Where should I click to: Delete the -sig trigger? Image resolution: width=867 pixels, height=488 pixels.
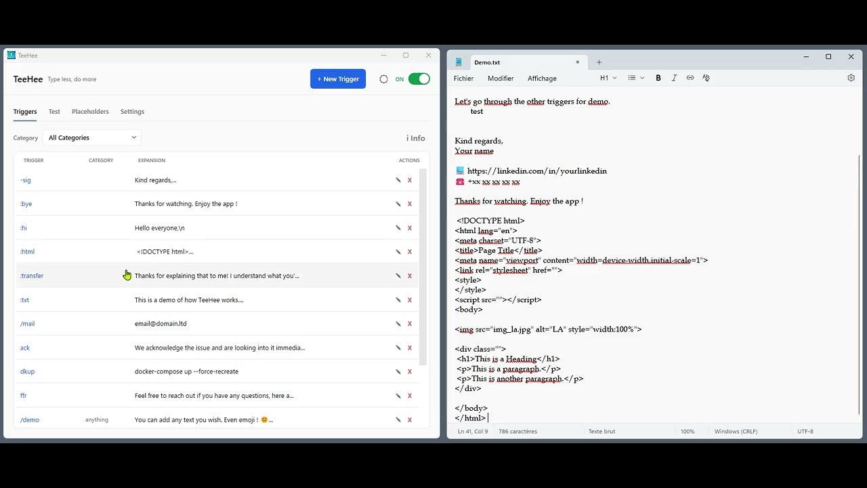pos(409,180)
